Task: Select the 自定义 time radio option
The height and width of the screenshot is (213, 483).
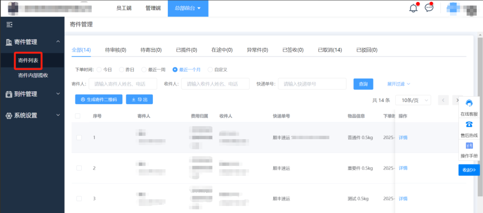Action: point(210,70)
